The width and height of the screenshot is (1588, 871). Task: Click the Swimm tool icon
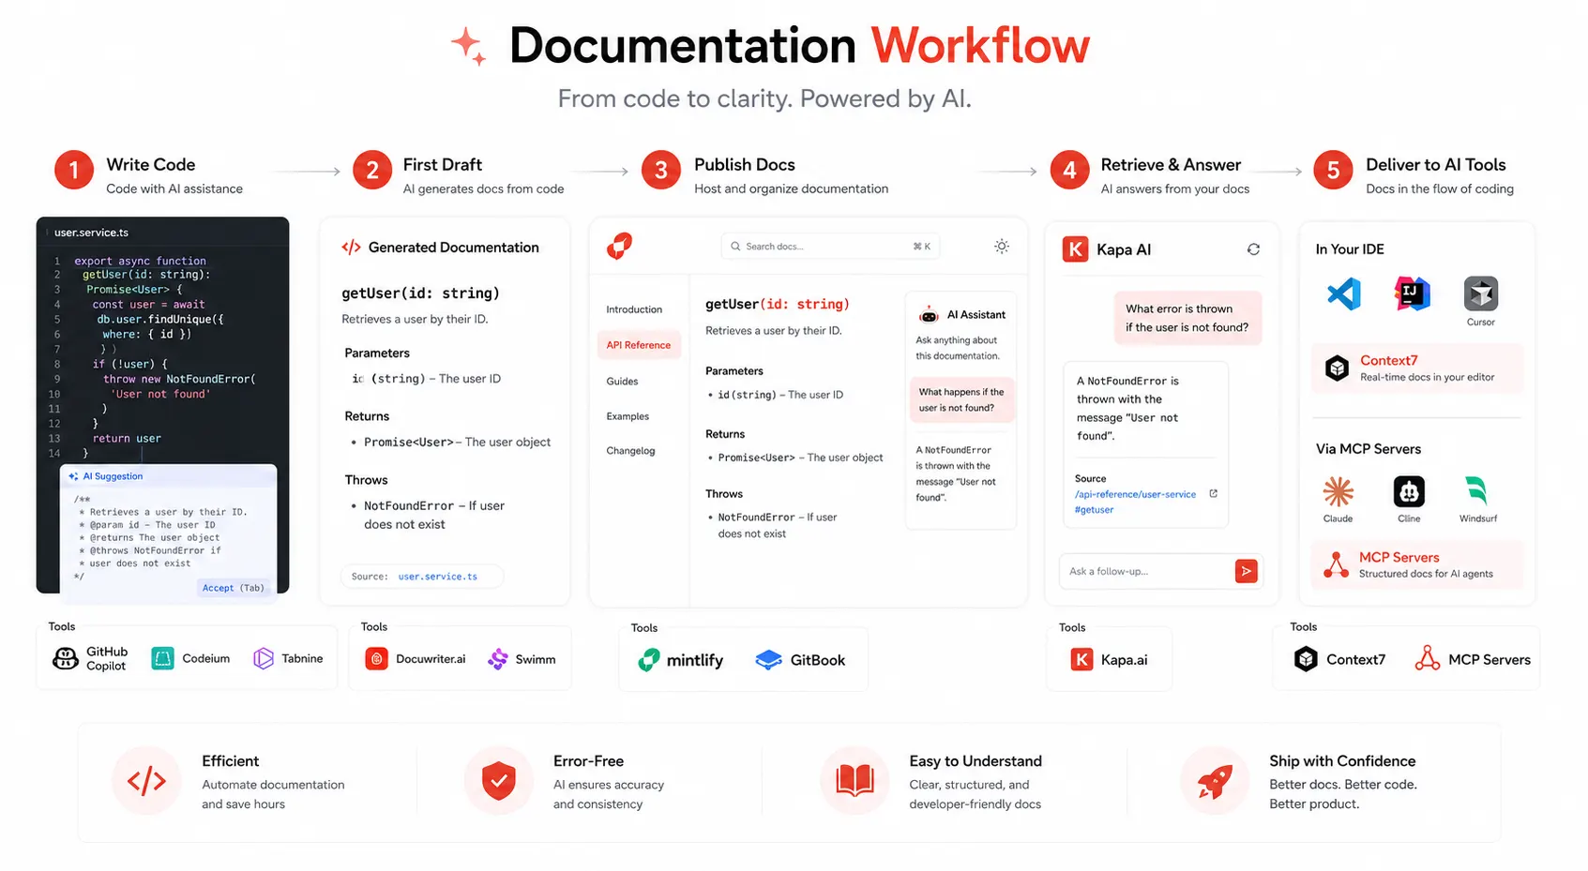[497, 659]
